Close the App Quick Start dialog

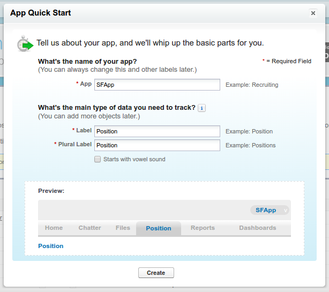pyautogui.click(x=313, y=13)
